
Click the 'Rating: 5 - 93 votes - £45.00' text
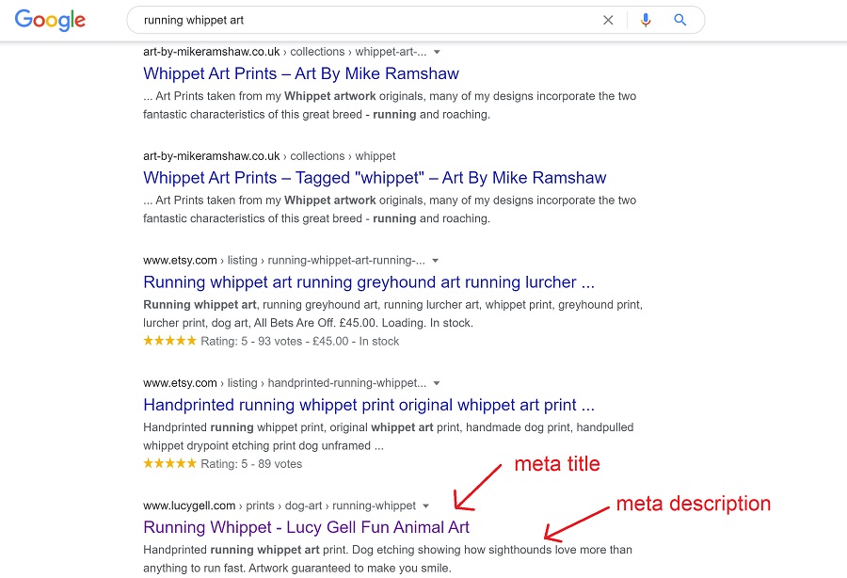[x=275, y=342]
